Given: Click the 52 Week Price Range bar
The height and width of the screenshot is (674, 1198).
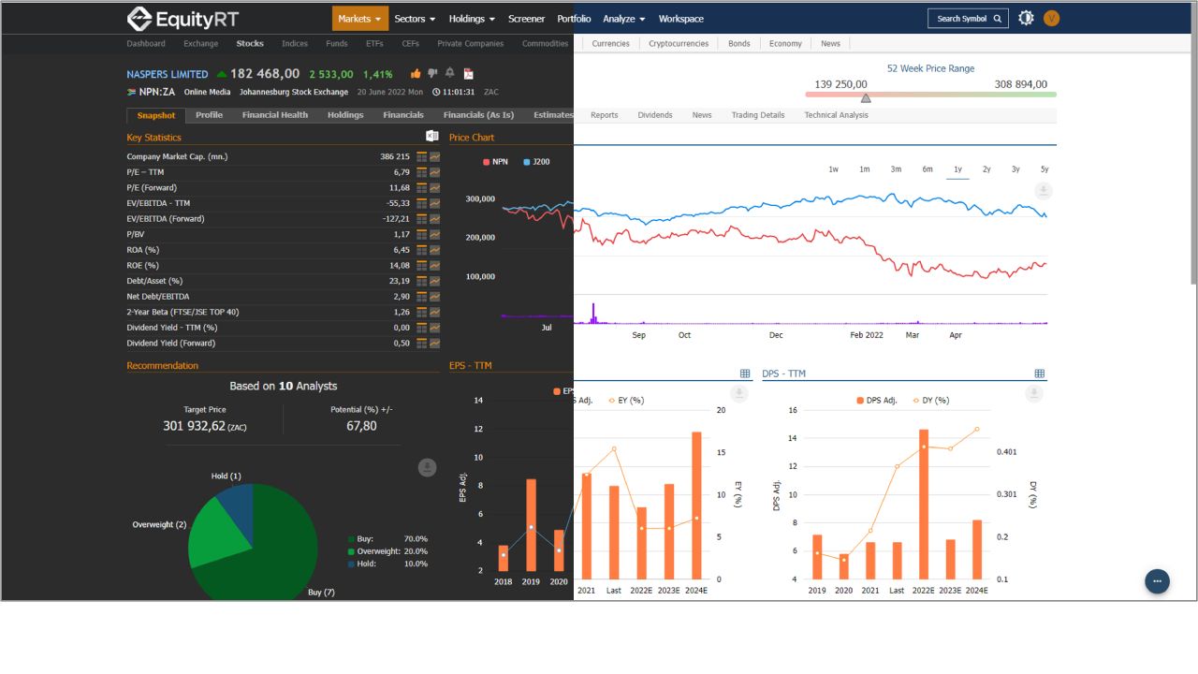Looking at the screenshot, I should coord(930,94).
